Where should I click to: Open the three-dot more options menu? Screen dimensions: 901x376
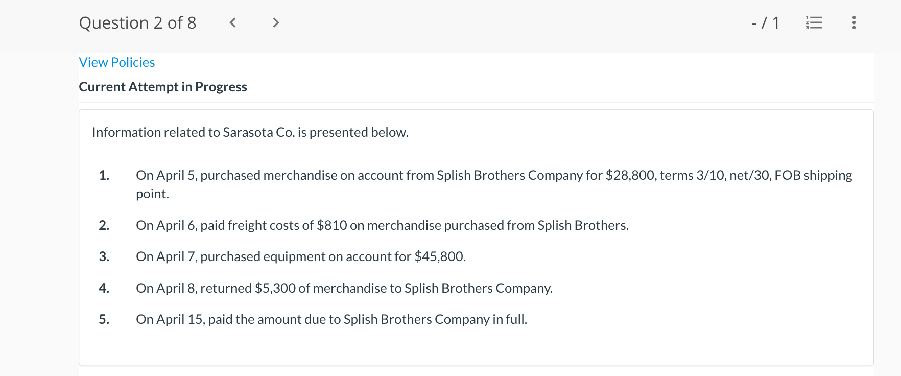[x=853, y=22]
